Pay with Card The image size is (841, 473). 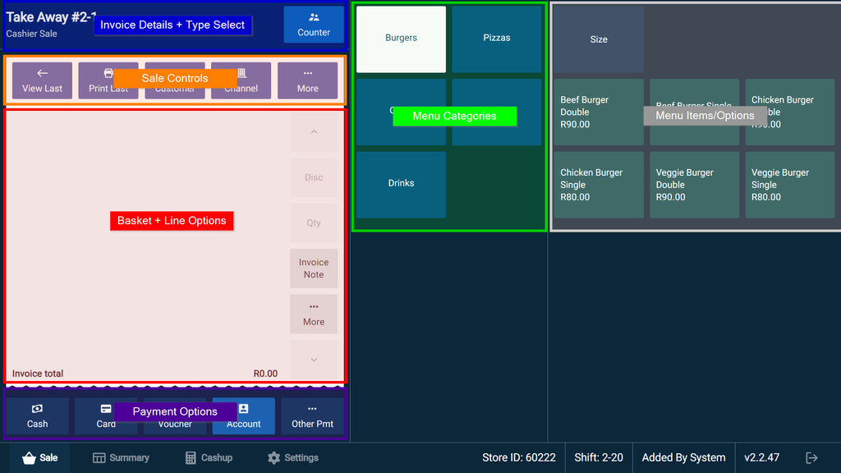coord(106,416)
